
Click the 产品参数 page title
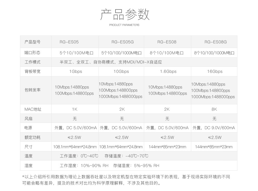125,14
